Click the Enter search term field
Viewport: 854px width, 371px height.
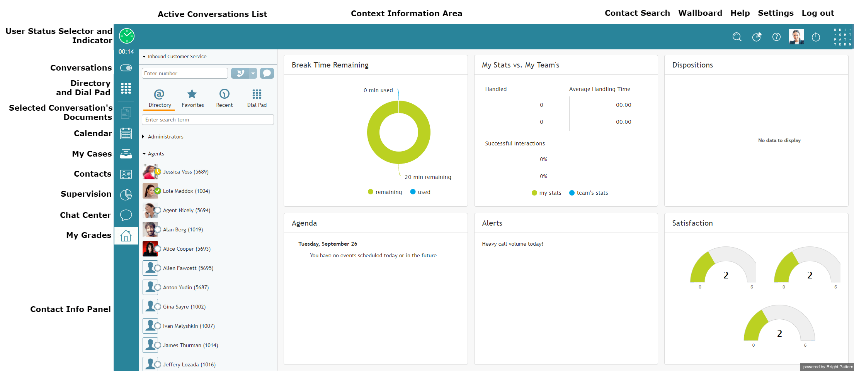(x=208, y=120)
